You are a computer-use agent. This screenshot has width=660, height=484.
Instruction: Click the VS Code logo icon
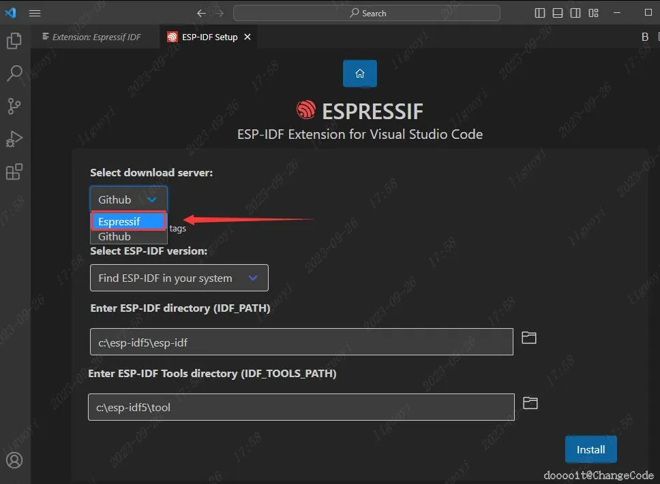pos(10,13)
